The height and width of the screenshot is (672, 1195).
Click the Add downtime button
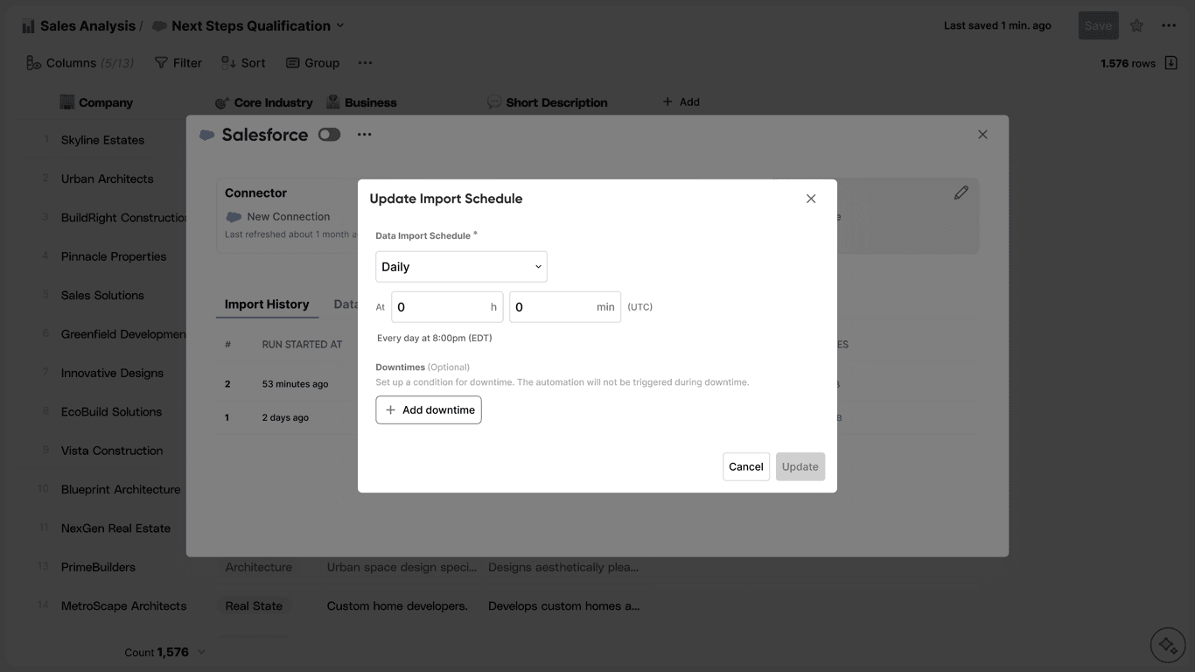coord(429,409)
